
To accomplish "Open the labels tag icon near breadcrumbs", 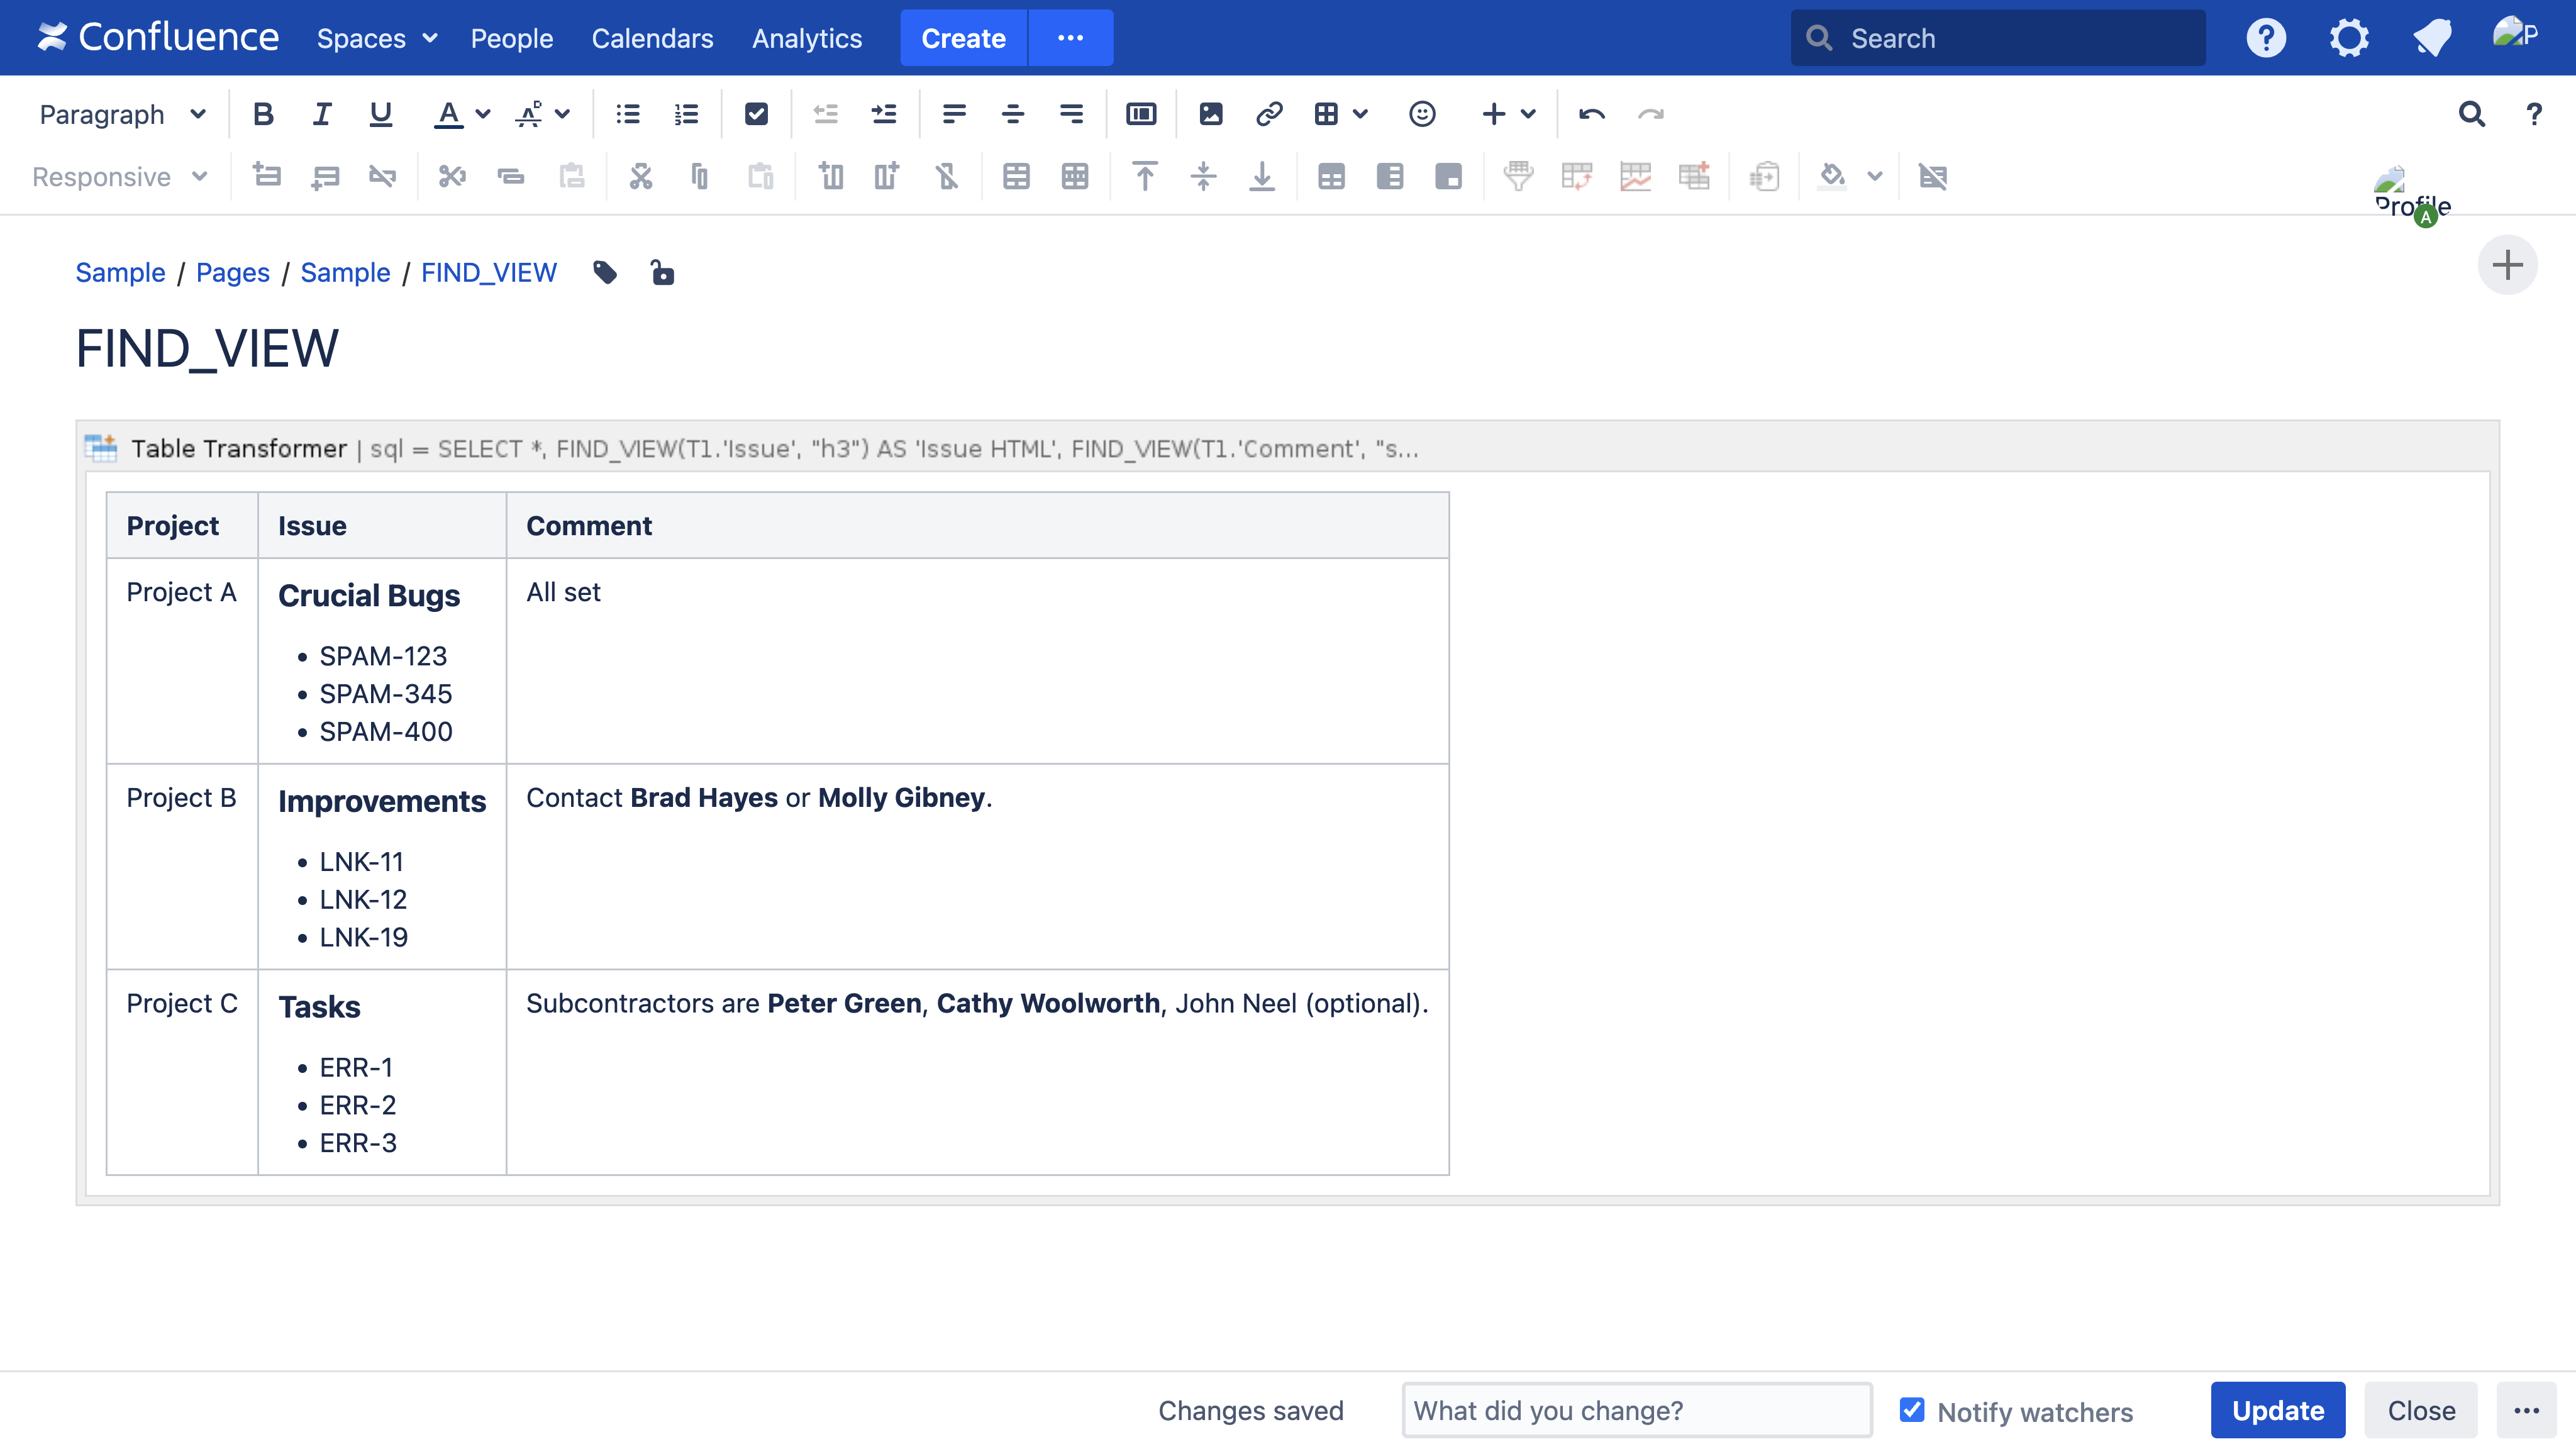I will (605, 272).
